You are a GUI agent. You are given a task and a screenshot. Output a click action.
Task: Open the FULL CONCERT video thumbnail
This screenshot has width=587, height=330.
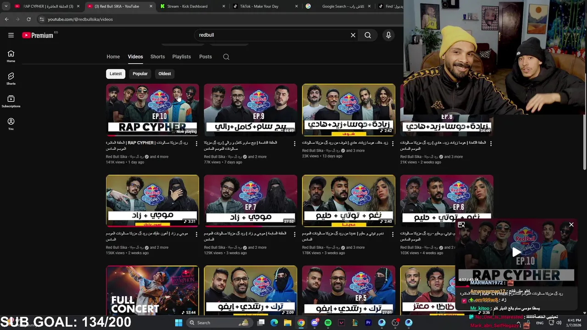click(153, 291)
